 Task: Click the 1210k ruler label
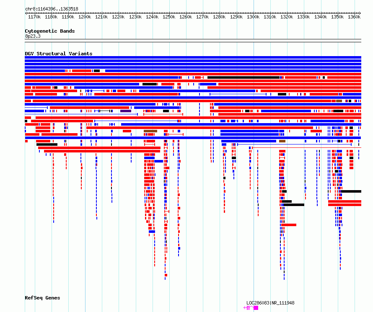coord(101,17)
